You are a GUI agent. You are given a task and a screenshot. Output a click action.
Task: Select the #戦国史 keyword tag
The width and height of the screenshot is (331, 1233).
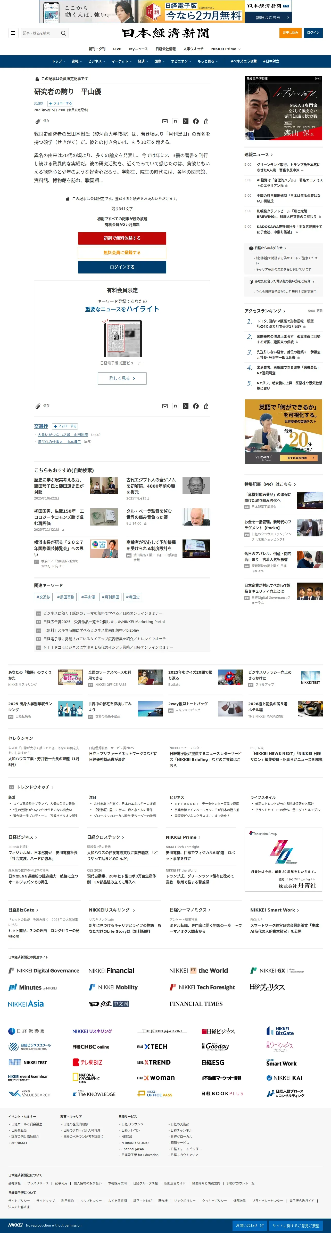tap(133, 597)
